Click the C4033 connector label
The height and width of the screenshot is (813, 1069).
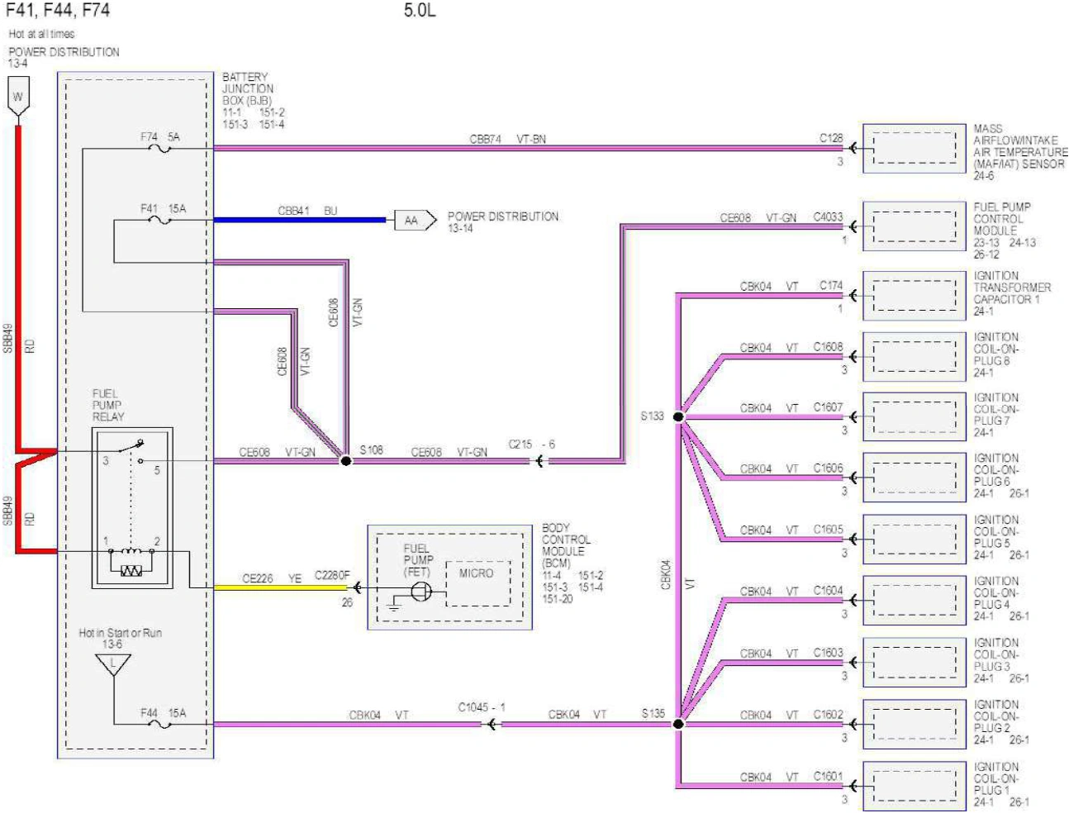tap(828, 217)
